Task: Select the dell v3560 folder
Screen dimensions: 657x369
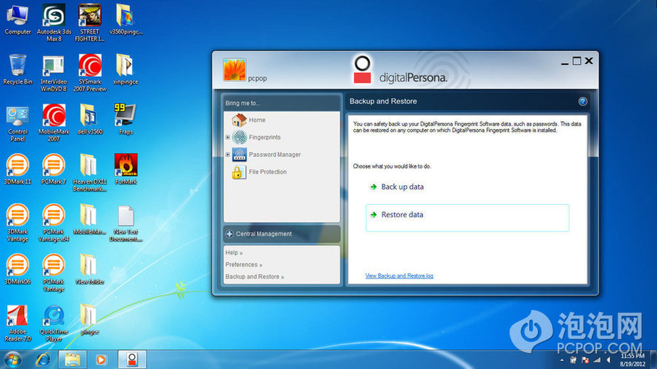Action: click(89, 119)
